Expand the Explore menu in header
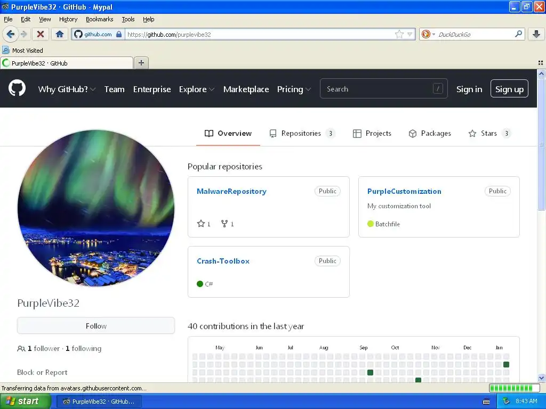 (196, 89)
